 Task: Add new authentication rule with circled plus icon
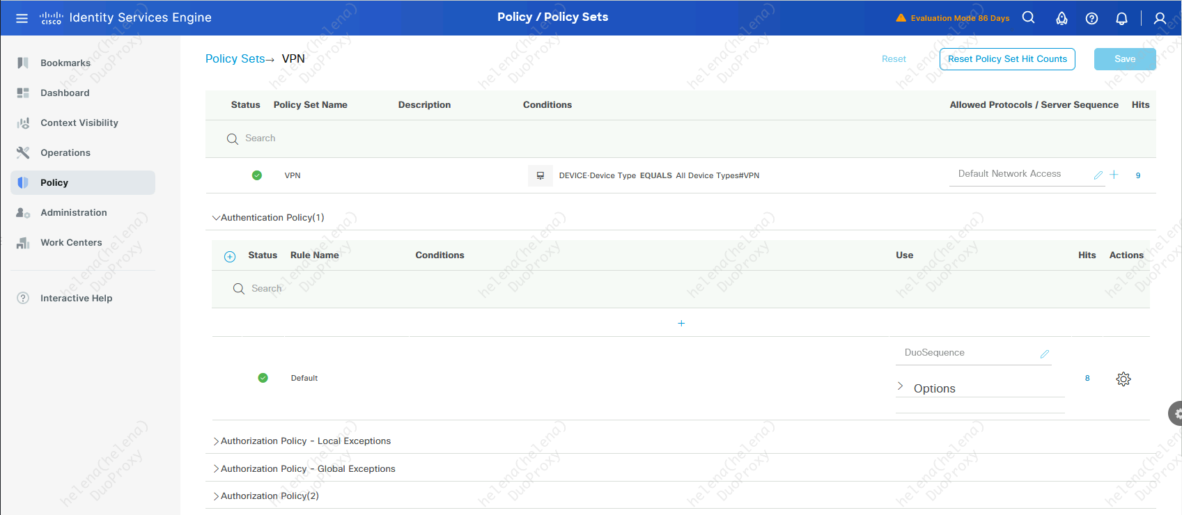pos(230,257)
